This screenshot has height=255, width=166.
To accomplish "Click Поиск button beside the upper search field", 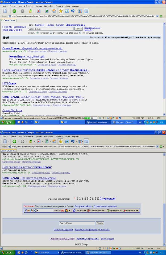I will pos(78,29).
